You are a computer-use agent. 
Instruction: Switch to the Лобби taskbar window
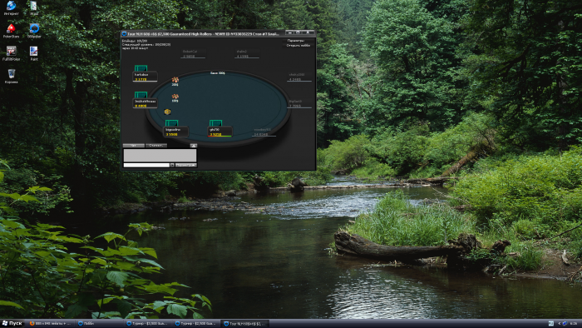point(99,324)
